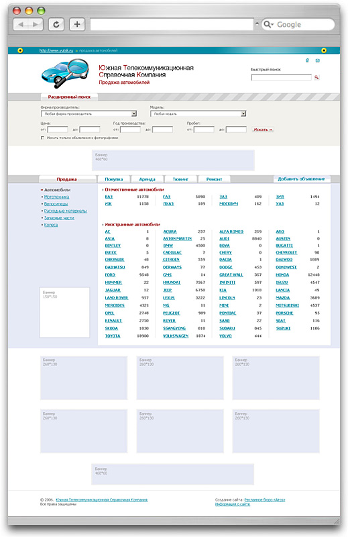Open the Расходные материалы sidebar link
The height and width of the screenshot is (537, 348).
pyautogui.click(x=65, y=211)
